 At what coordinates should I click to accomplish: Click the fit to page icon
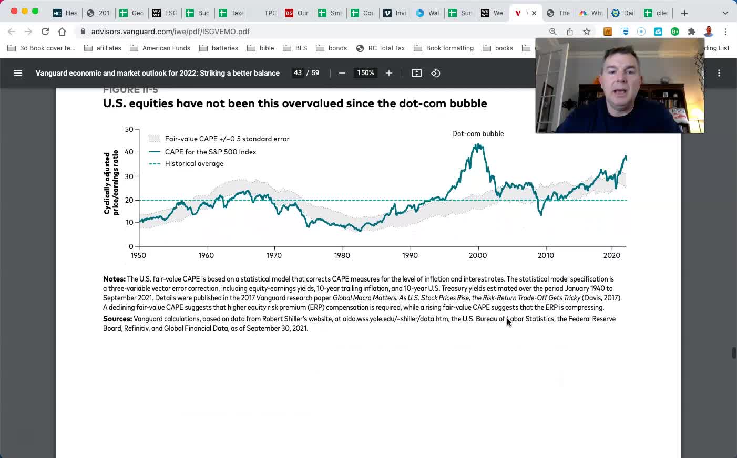[x=417, y=73]
